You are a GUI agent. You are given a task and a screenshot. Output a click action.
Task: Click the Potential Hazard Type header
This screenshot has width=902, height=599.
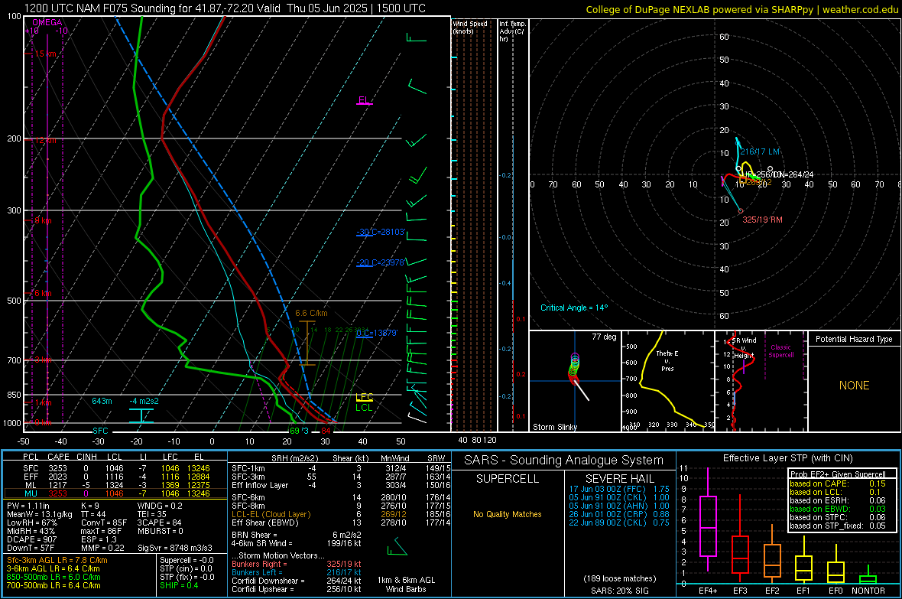coord(854,339)
